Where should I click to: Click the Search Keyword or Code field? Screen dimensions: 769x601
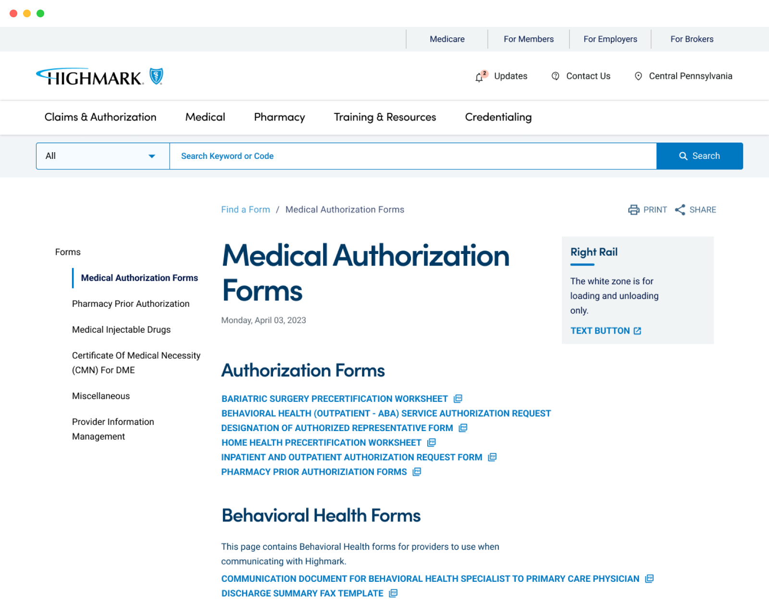[412, 156]
